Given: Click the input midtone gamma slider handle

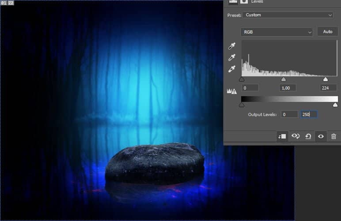Looking at the screenshot, I should point(284,79).
